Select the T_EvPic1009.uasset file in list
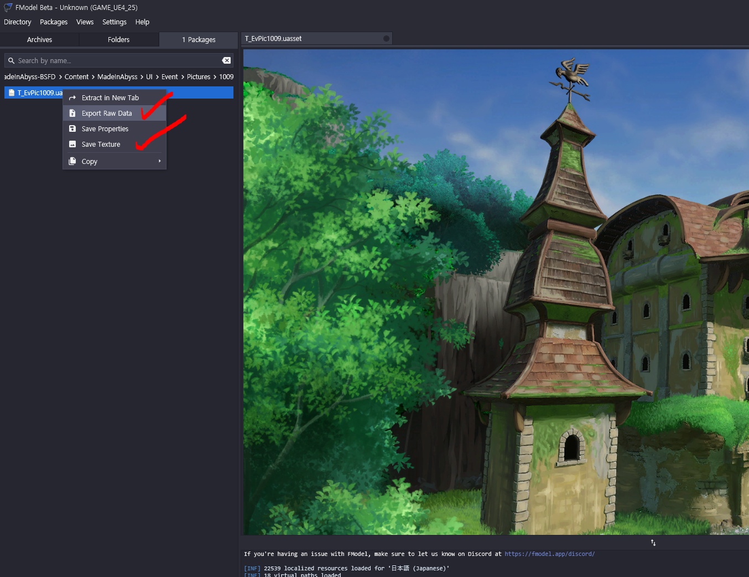 (x=118, y=92)
